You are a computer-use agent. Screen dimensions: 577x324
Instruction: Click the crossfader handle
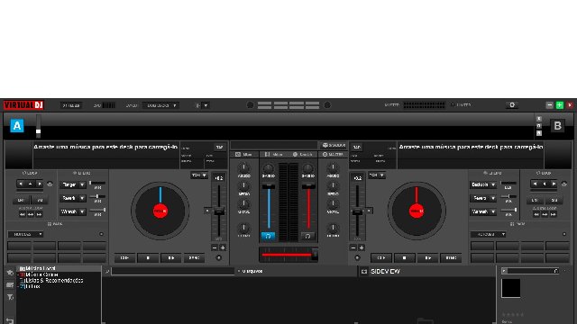click(315, 254)
